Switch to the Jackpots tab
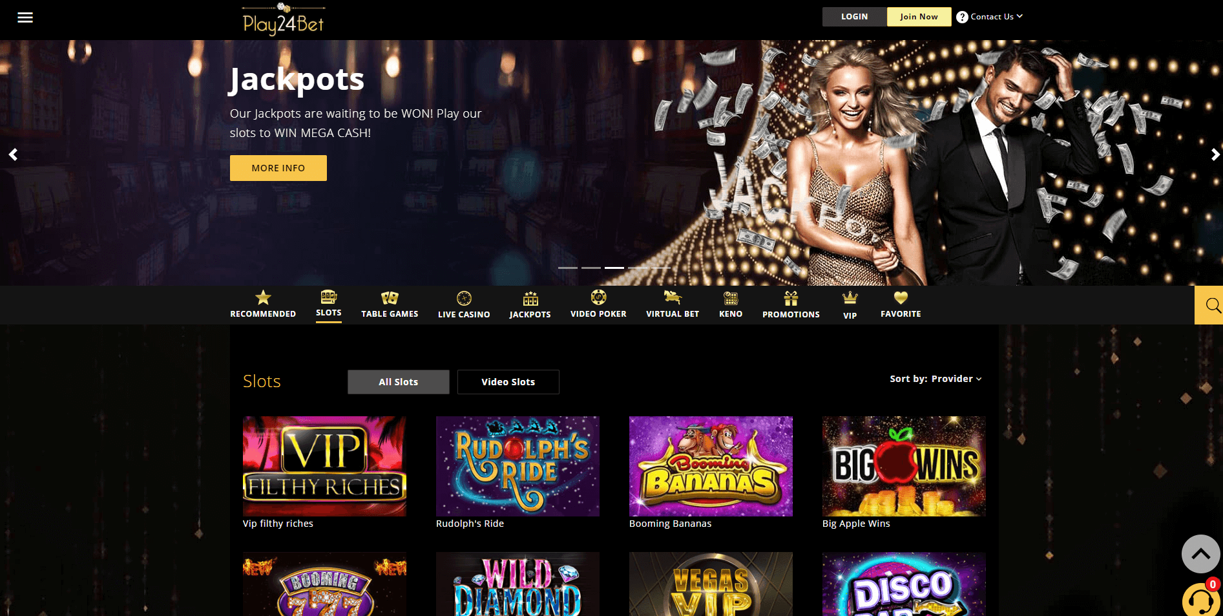 click(x=530, y=304)
